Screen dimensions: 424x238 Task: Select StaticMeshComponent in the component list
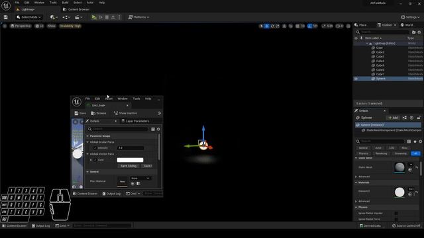coord(392,130)
